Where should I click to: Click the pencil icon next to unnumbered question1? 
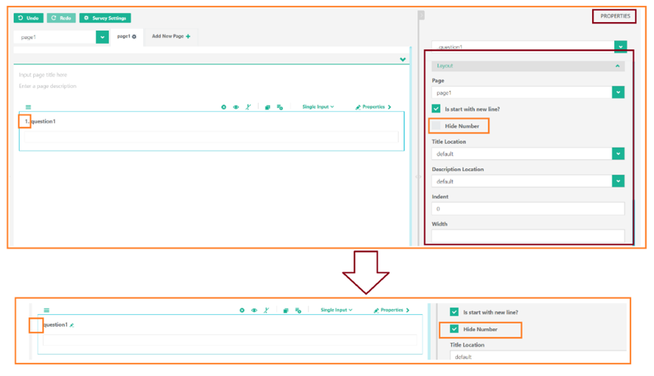tap(72, 325)
